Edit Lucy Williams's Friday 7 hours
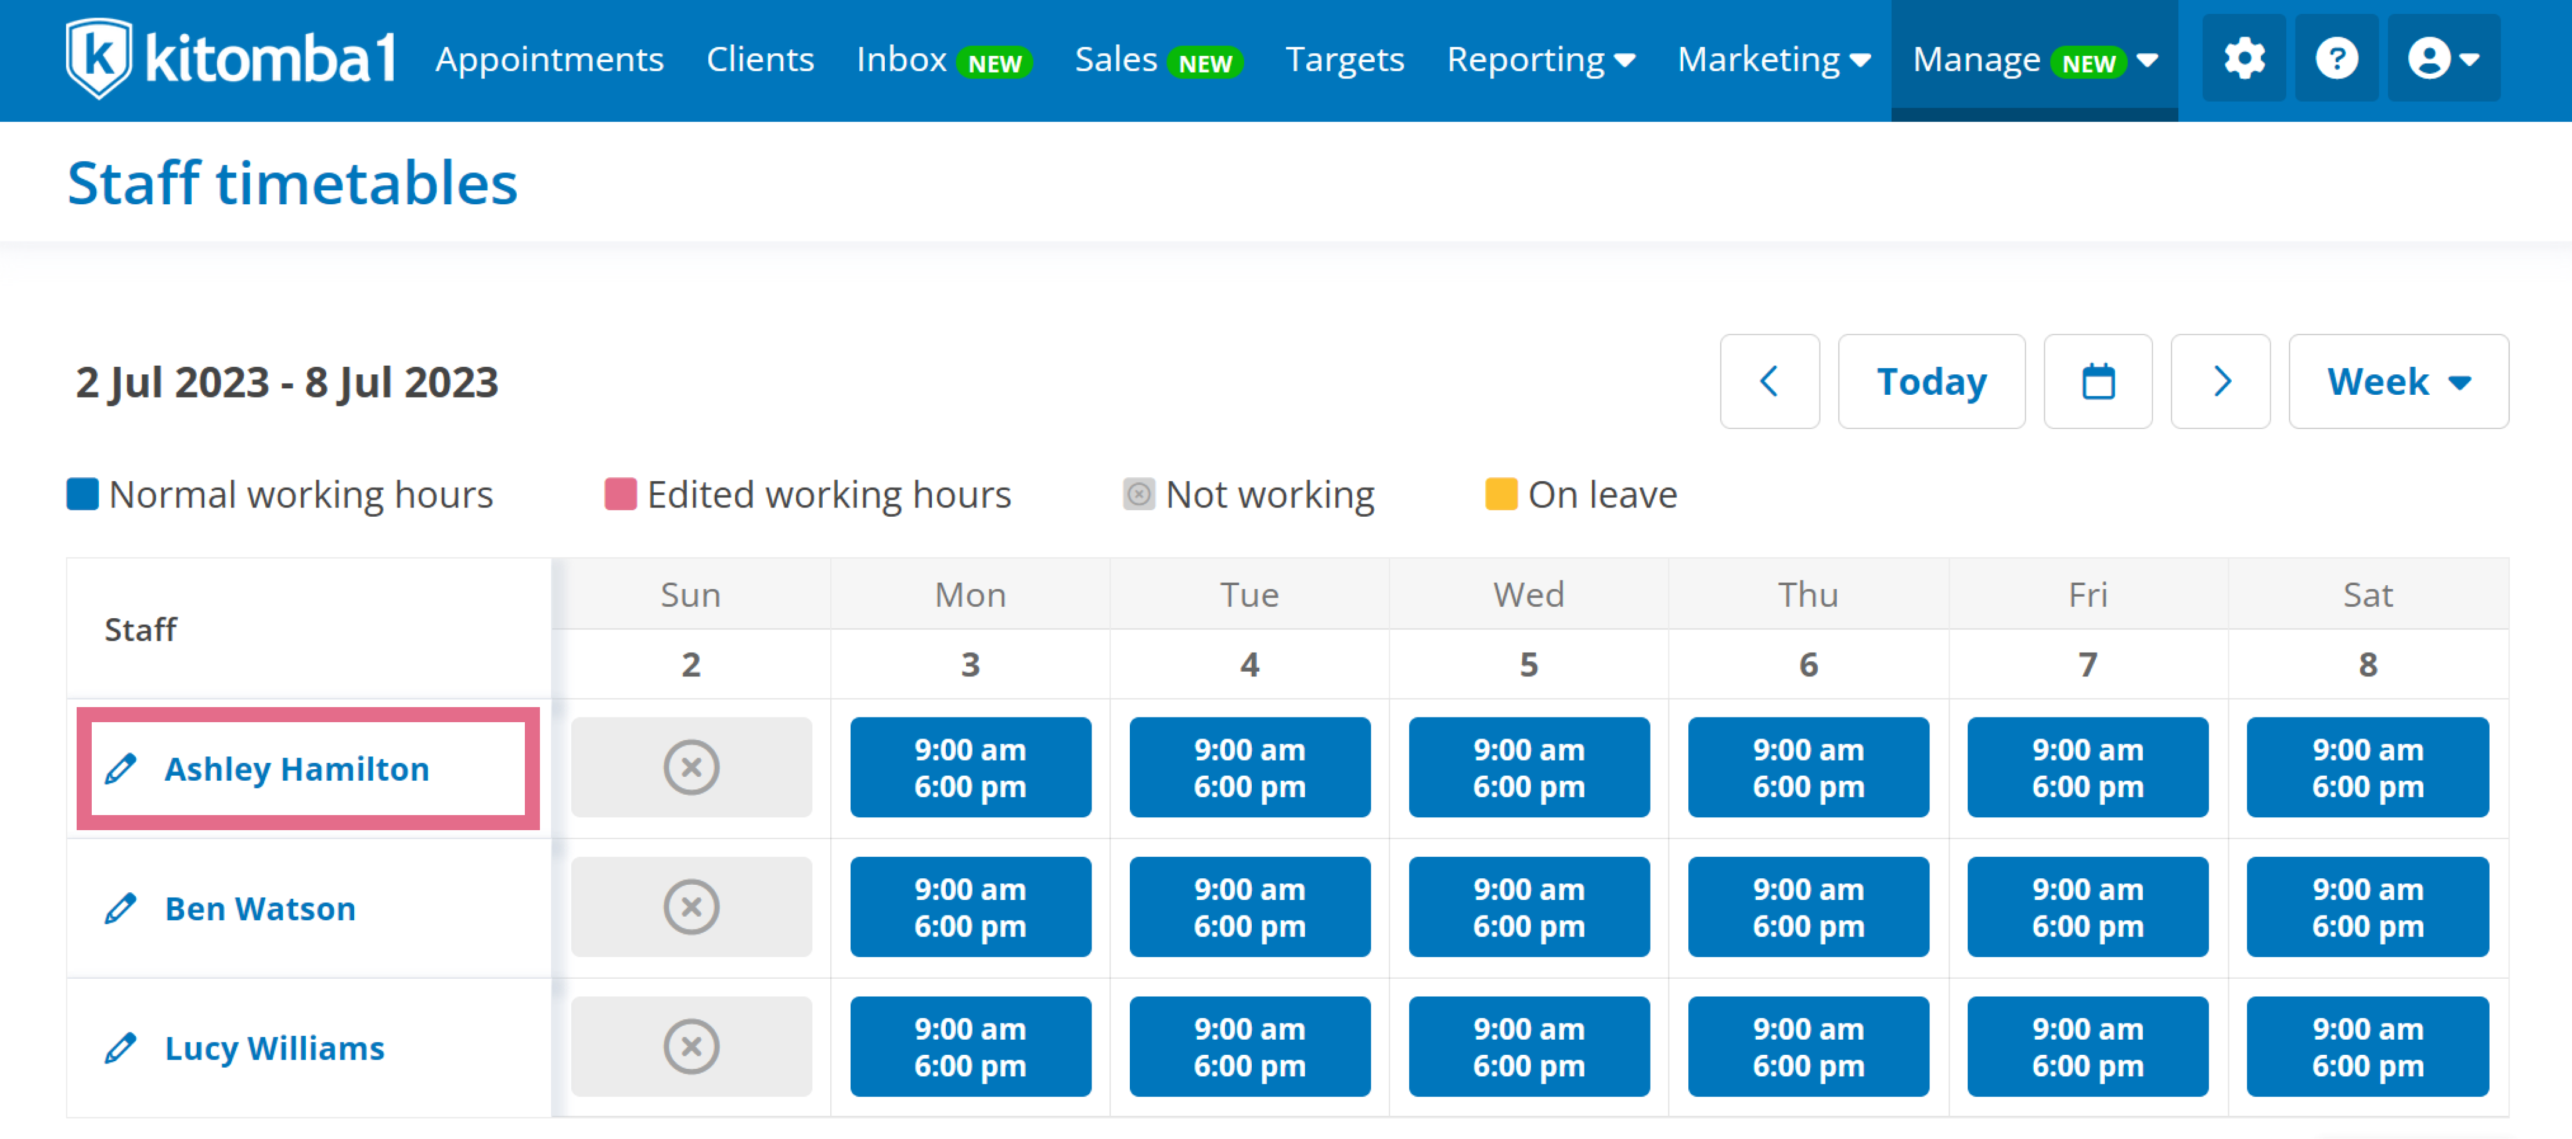Image resolution: width=2572 pixels, height=1139 pixels. 2088,1047
